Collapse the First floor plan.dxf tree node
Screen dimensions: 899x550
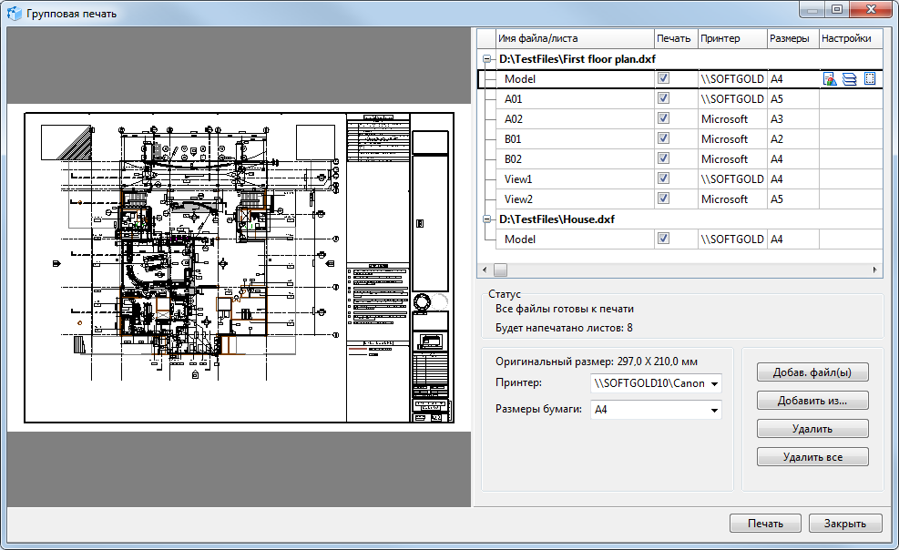tap(487, 59)
